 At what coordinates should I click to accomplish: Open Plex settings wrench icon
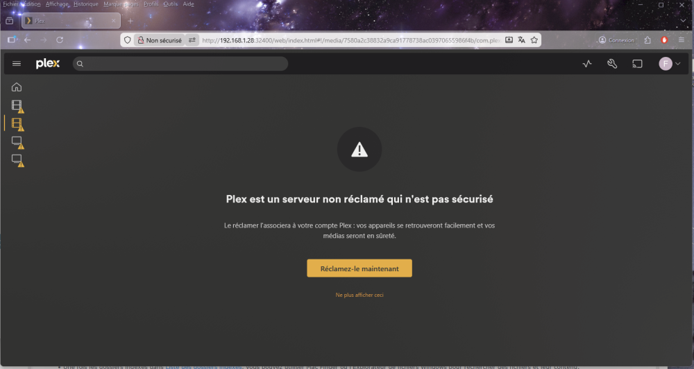click(612, 64)
